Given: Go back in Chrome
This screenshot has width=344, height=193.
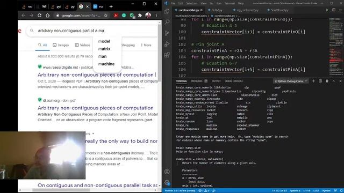Looking at the screenshot, I should click(23, 16).
